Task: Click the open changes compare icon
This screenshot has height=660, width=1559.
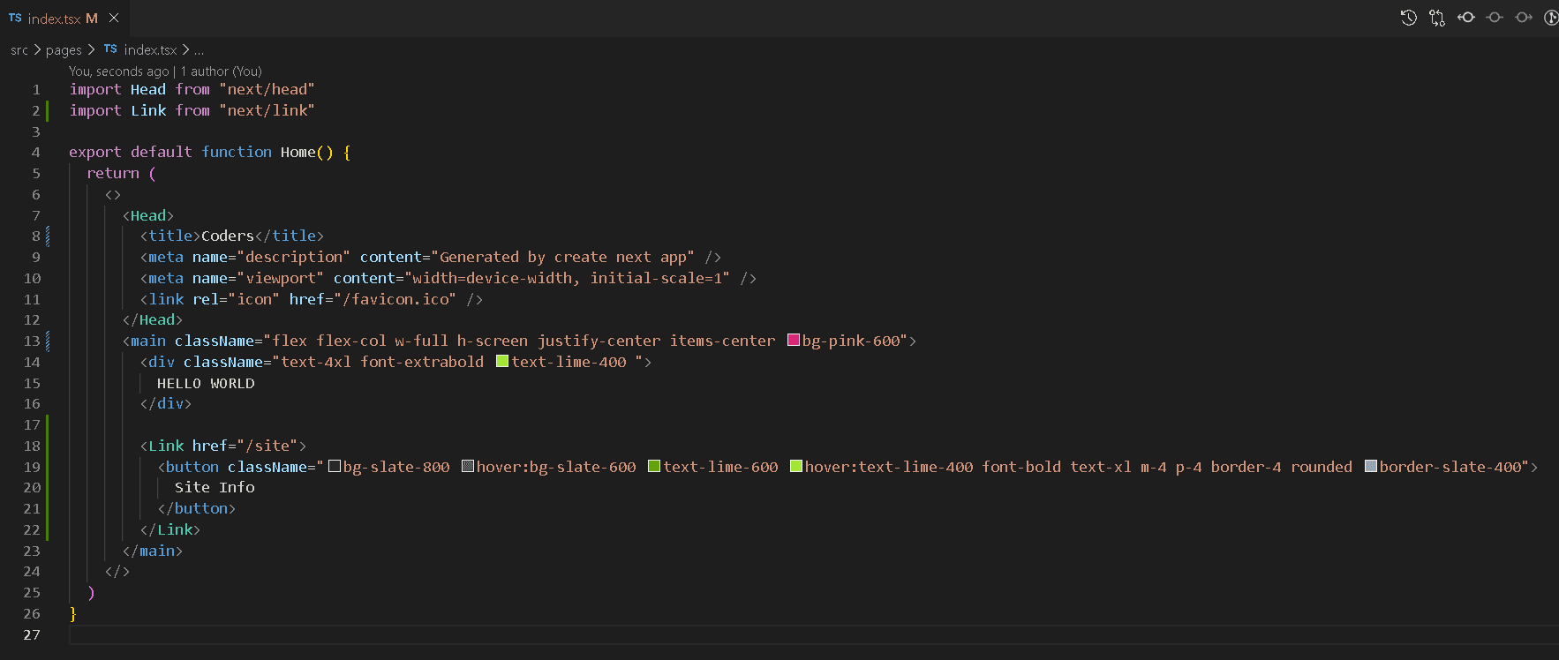Action: coord(1437,18)
